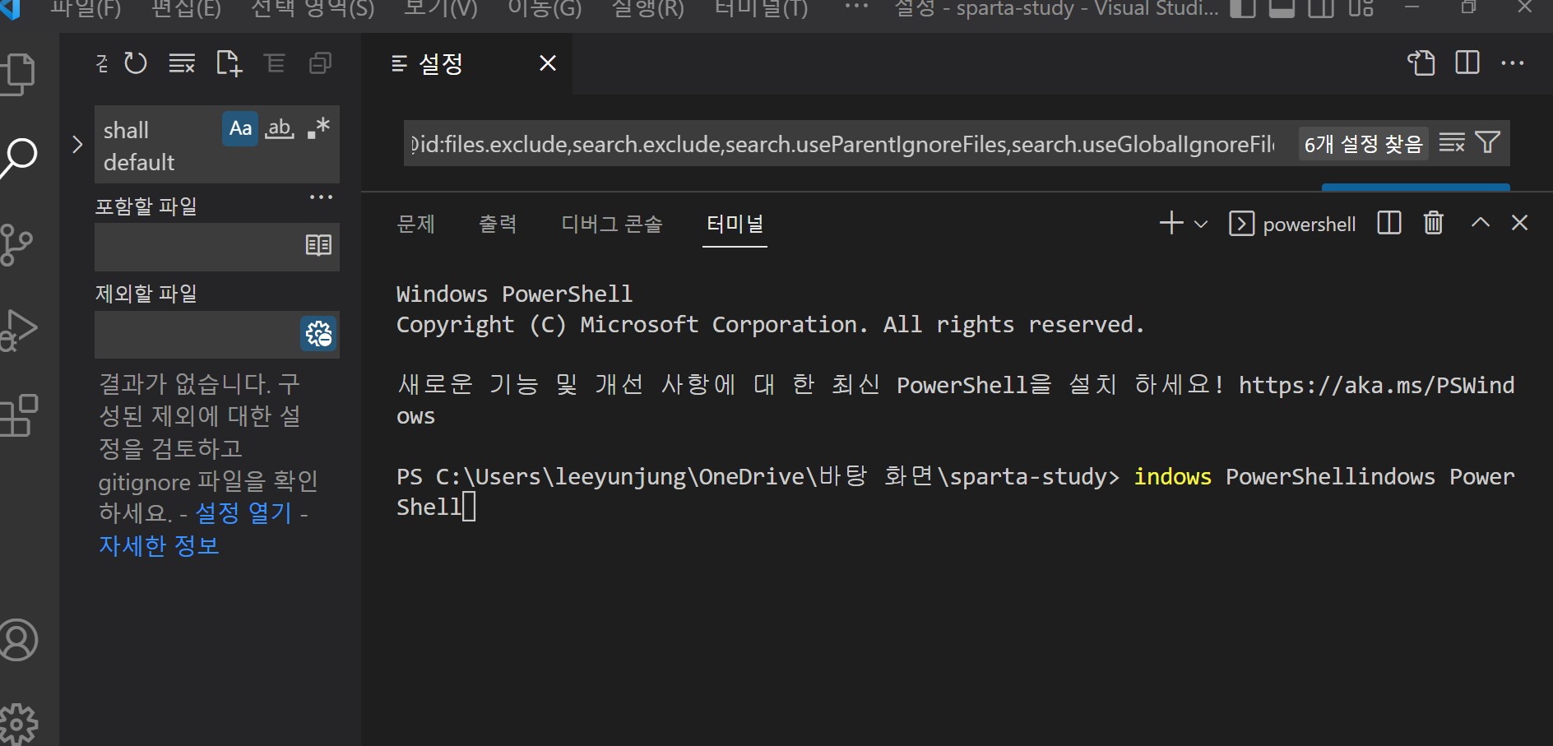Split the editor to the right
Image resolution: width=1553 pixels, height=746 pixels.
click(x=1467, y=63)
